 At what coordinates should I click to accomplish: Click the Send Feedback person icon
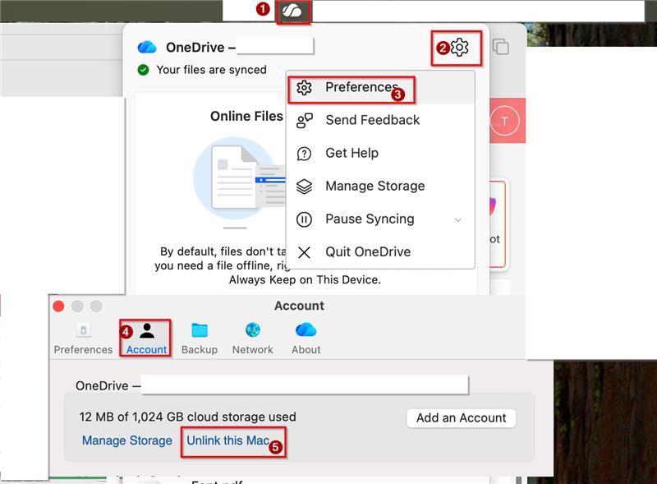pos(304,120)
